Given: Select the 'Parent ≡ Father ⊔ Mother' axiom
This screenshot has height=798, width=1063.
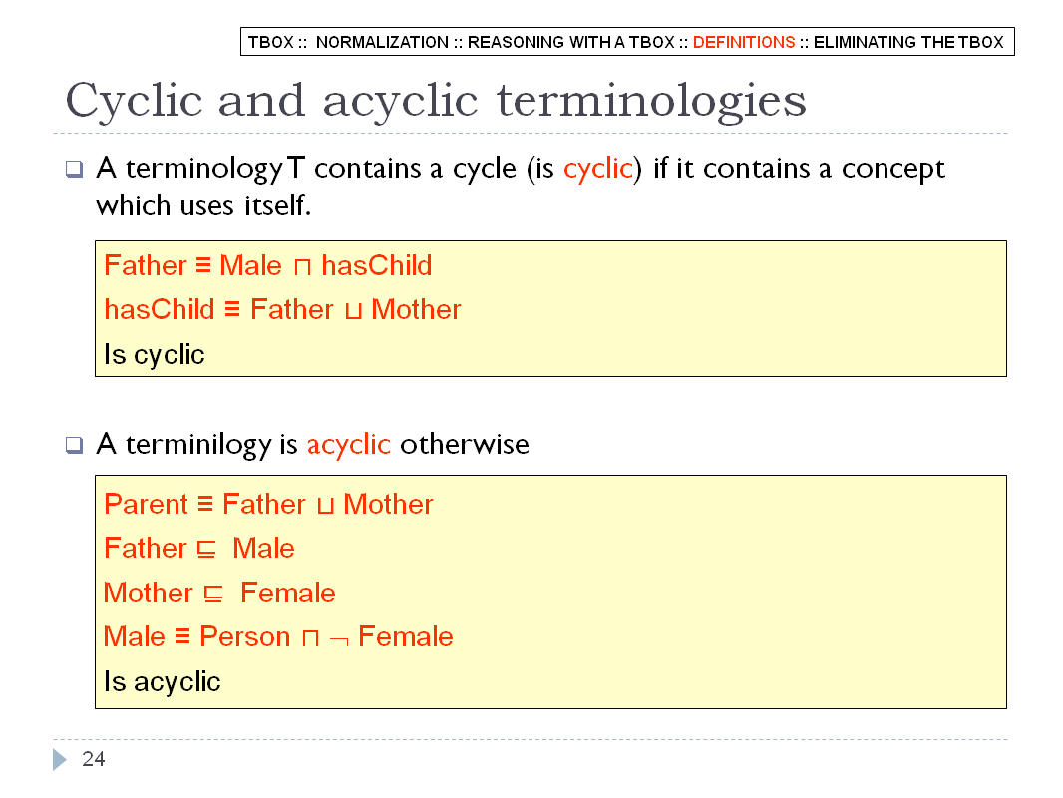Looking at the screenshot, I should [x=268, y=504].
